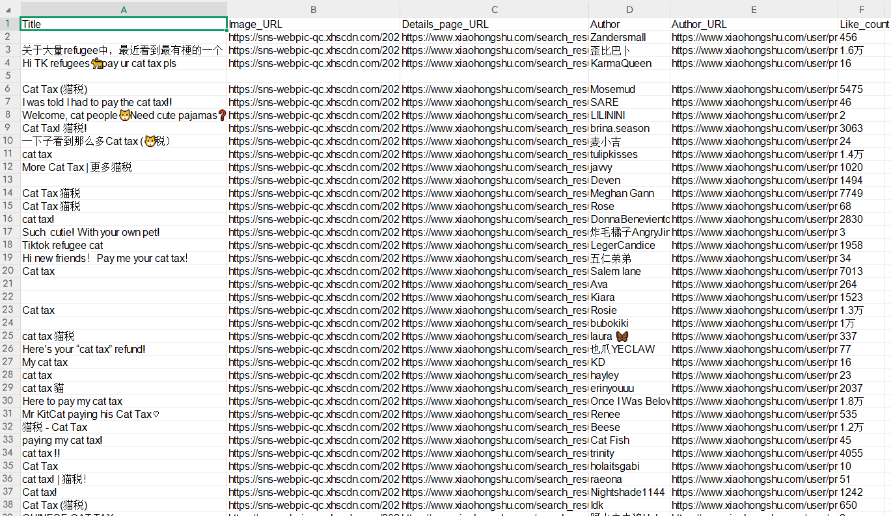Select author cell 'holaitsgabi'
This screenshot has width=891, height=516.
[629, 466]
